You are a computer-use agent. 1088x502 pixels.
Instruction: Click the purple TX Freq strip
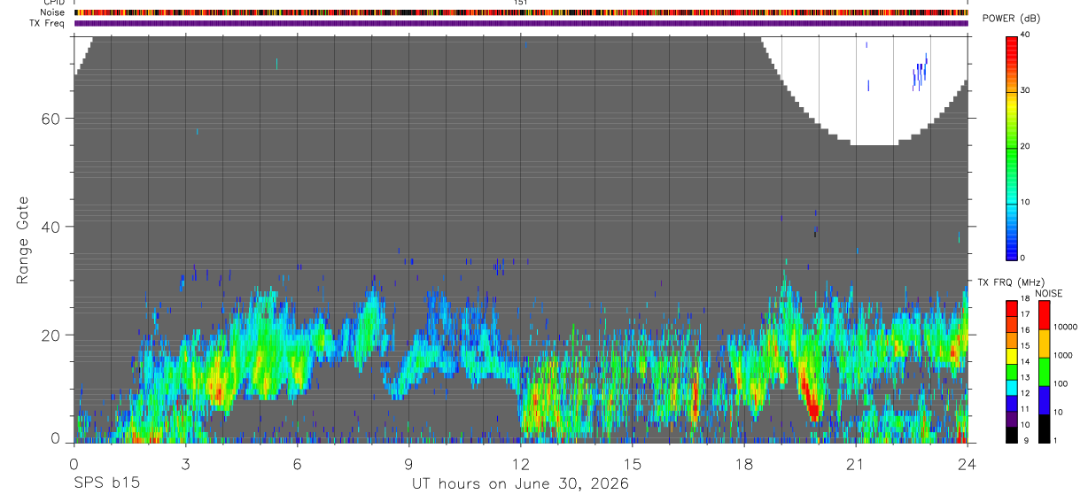pos(521,23)
